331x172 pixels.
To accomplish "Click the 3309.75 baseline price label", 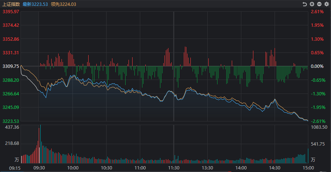I will click(x=10, y=66).
